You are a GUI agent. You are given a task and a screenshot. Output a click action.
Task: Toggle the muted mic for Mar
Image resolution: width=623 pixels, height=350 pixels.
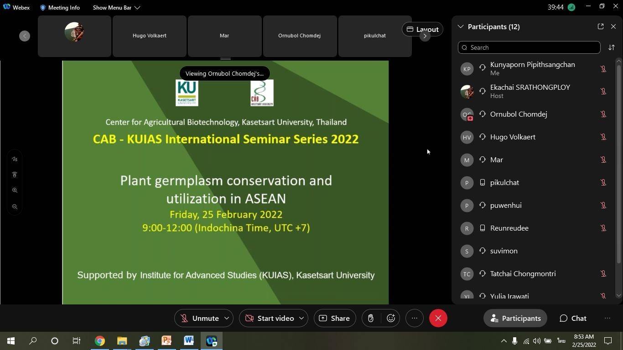tap(603, 160)
